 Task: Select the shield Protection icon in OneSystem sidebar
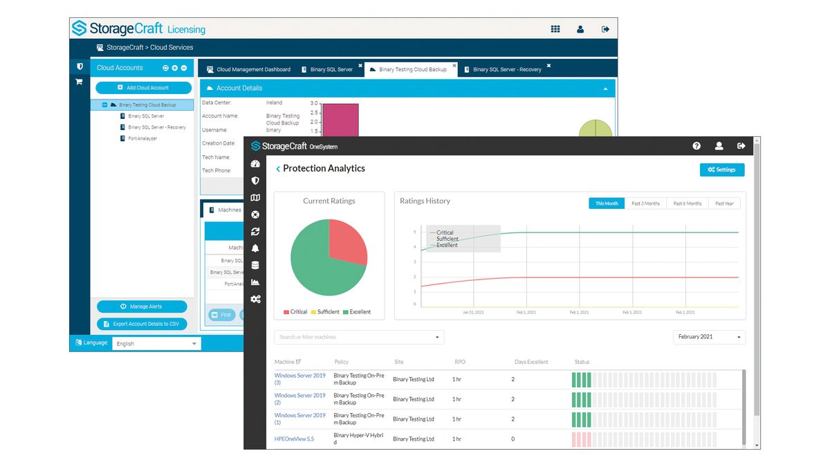pos(255,181)
